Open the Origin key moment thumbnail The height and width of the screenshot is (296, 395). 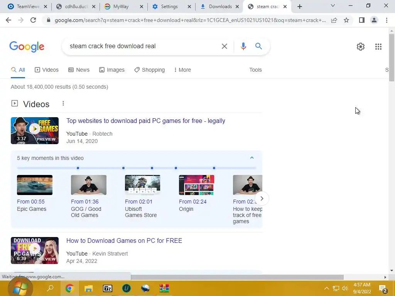pos(196,185)
